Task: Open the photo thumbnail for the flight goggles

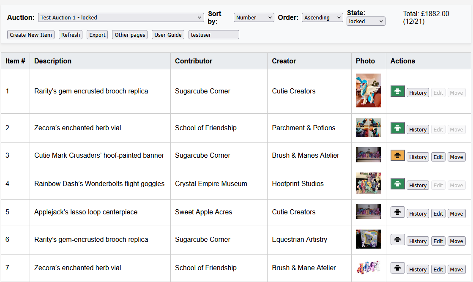Action: [x=368, y=183]
